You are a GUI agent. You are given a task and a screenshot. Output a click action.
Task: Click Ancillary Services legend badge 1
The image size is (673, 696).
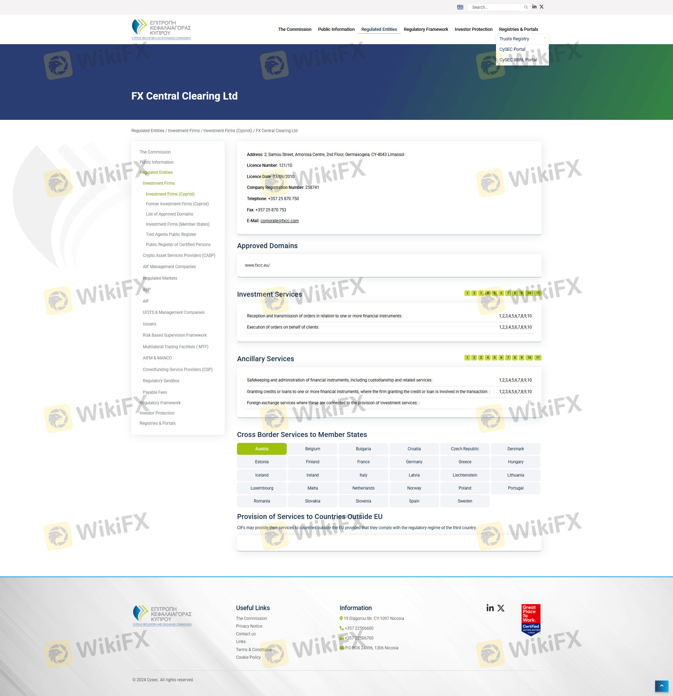(467, 357)
